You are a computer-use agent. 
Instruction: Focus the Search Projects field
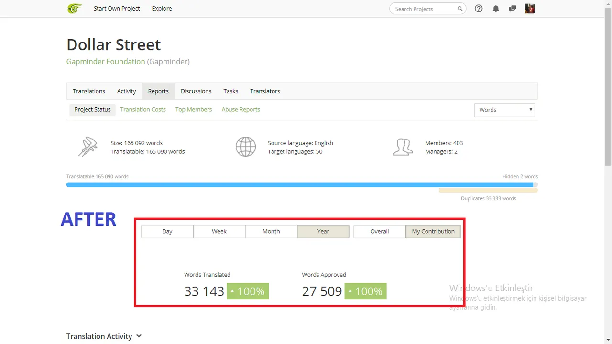click(x=428, y=9)
